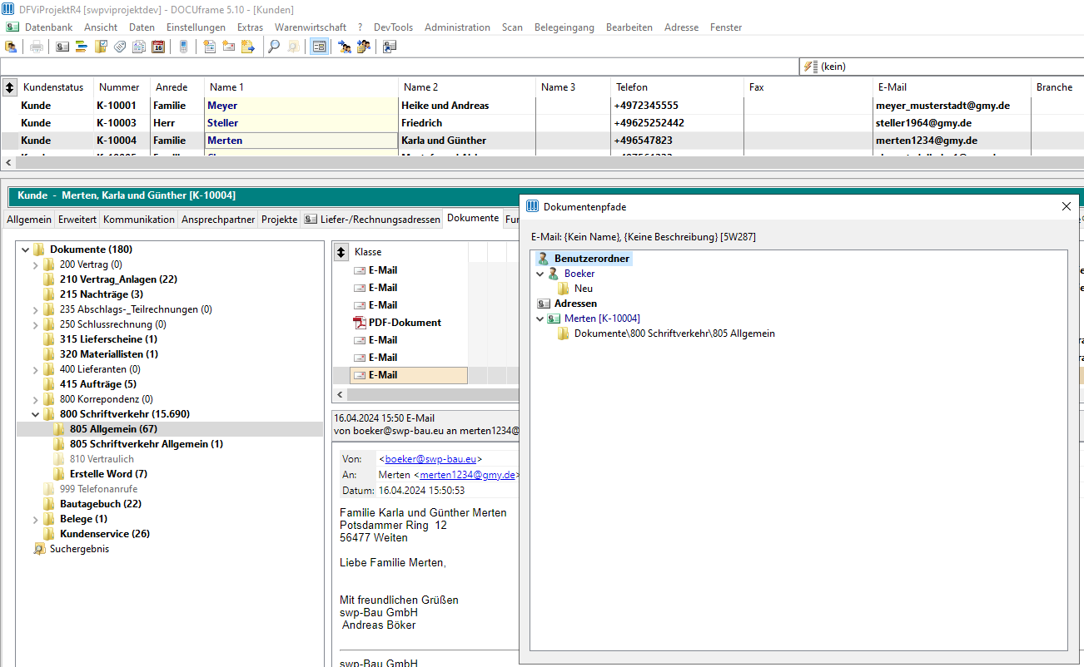Collapse the Dokumente (180) root node
The width and height of the screenshot is (1084, 667).
pyautogui.click(x=26, y=250)
